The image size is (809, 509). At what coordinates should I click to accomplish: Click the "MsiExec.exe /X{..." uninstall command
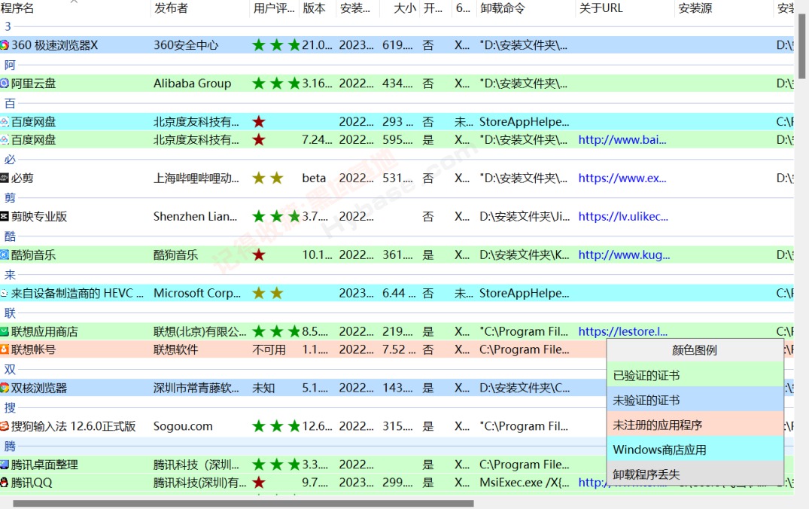(x=525, y=483)
